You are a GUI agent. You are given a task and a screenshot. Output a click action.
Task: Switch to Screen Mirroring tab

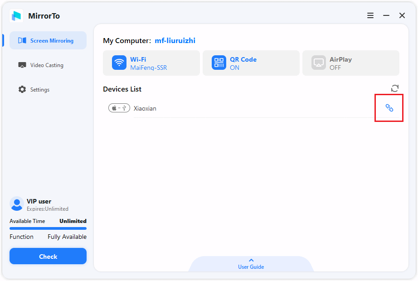pyautogui.click(x=48, y=40)
